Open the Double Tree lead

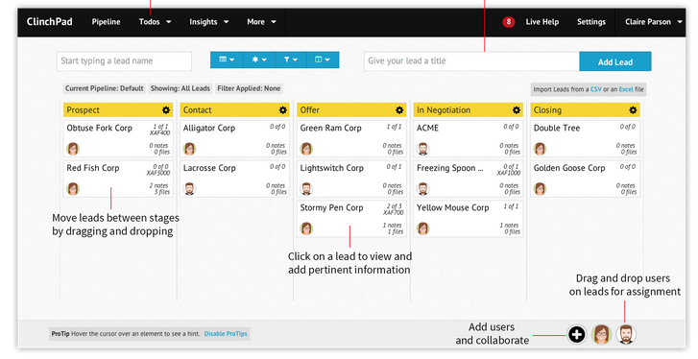585,138
